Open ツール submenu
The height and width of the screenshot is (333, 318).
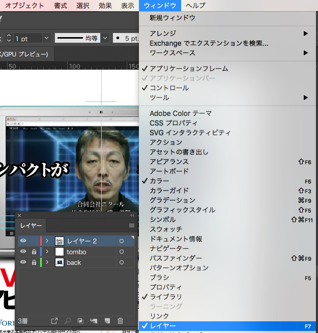pyautogui.click(x=227, y=98)
